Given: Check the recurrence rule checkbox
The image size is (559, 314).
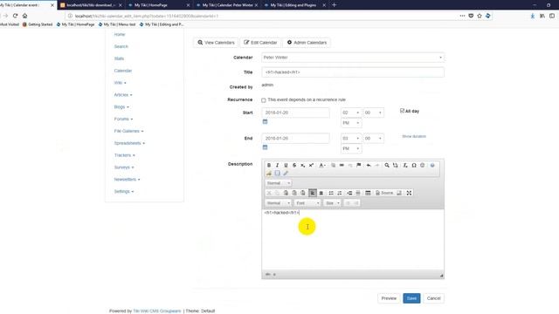Looking at the screenshot, I should 264,100.
